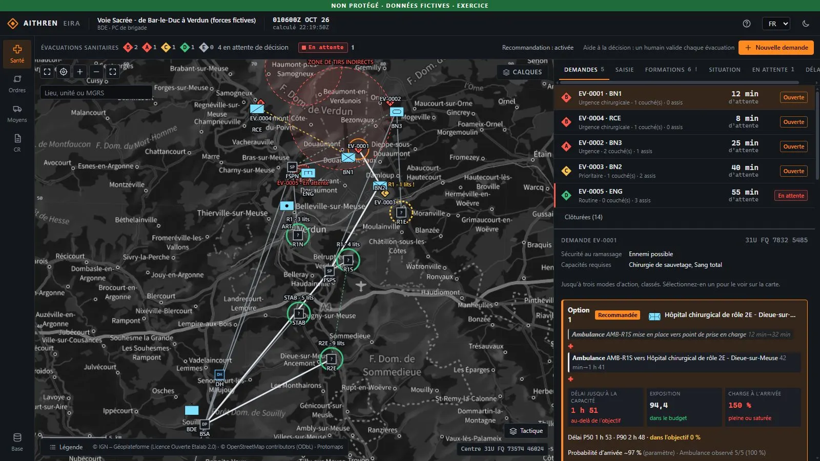Open the Tactique basemap selector
Image resolution: width=820 pixels, height=461 pixels.
click(x=526, y=431)
